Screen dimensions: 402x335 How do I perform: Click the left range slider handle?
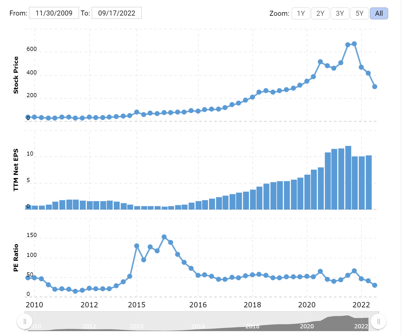click(x=25, y=321)
